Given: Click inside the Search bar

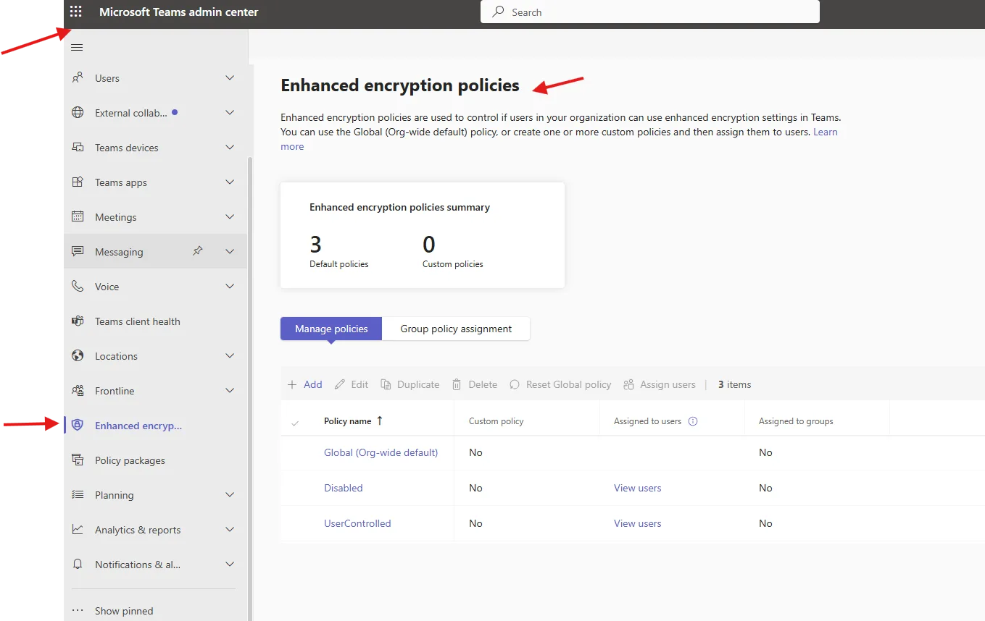Looking at the screenshot, I should pyautogui.click(x=649, y=12).
